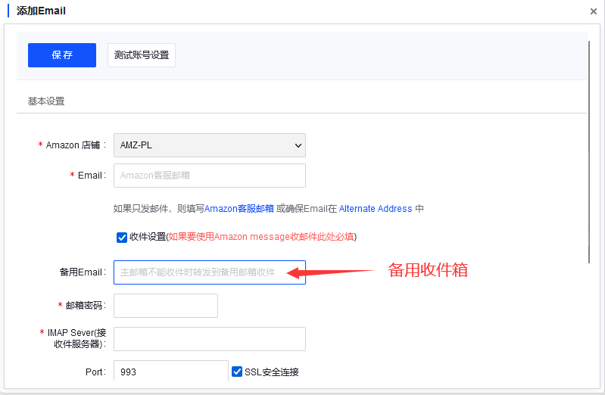The image size is (605, 395).
Task: Click the blue 保存 button
Action: (x=62, y=55)
